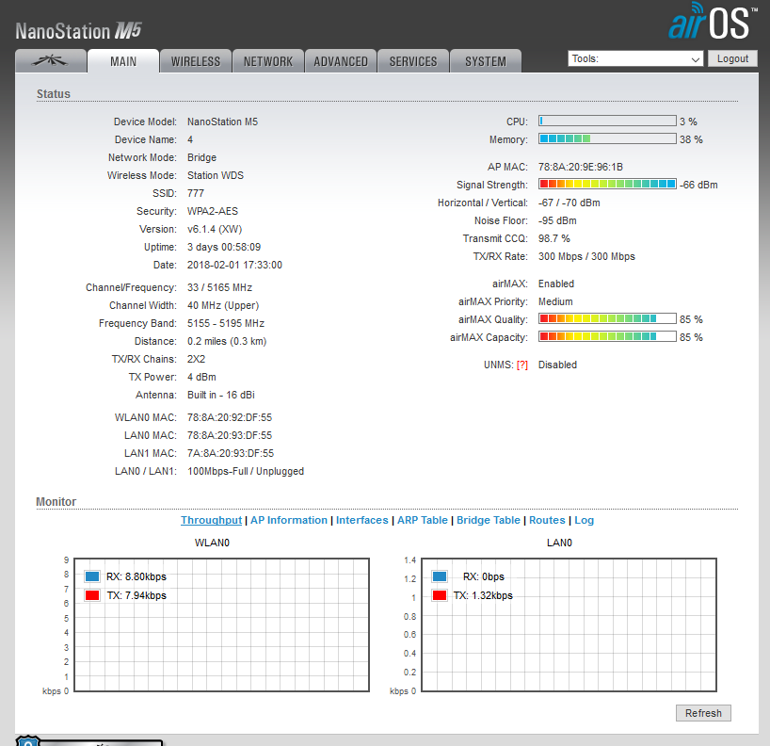The image size is (770, 746).
Task: View the ARP Table
Action: [423, 520]
